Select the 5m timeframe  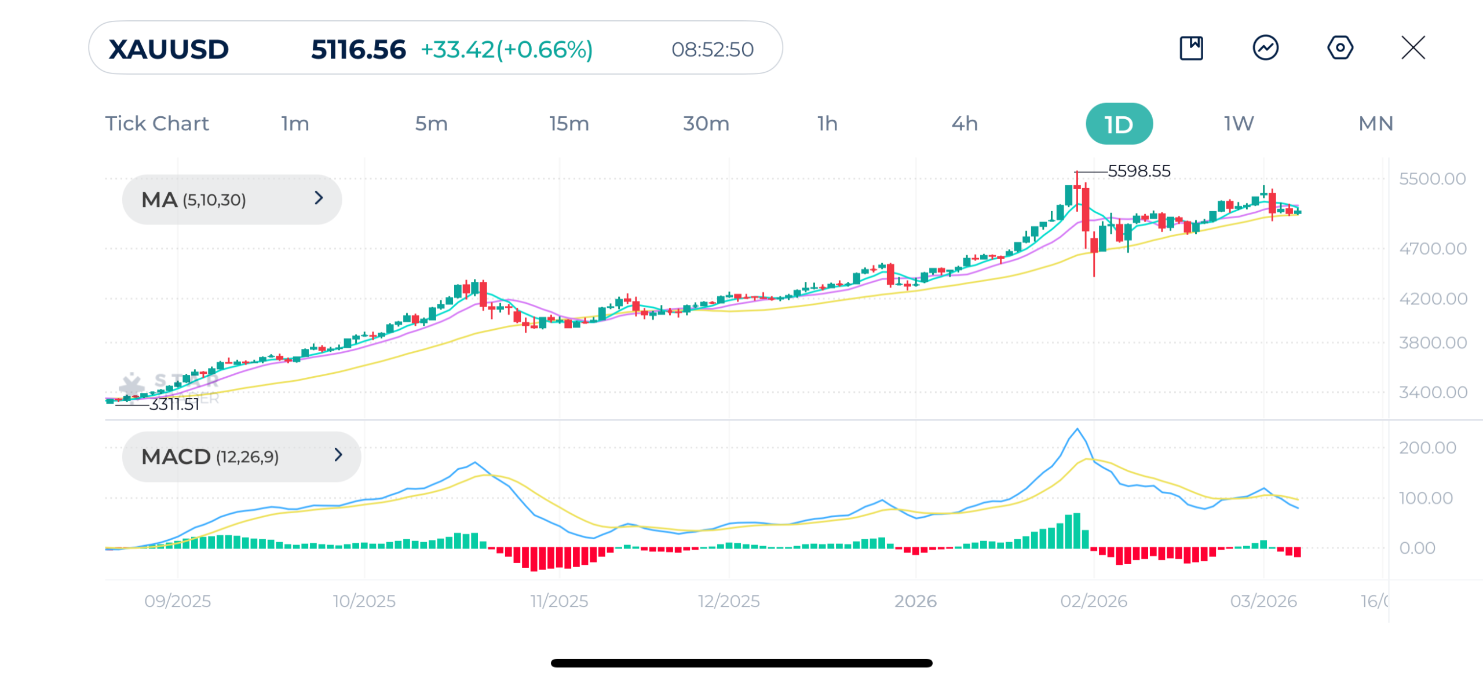click(x=431, y=124)
